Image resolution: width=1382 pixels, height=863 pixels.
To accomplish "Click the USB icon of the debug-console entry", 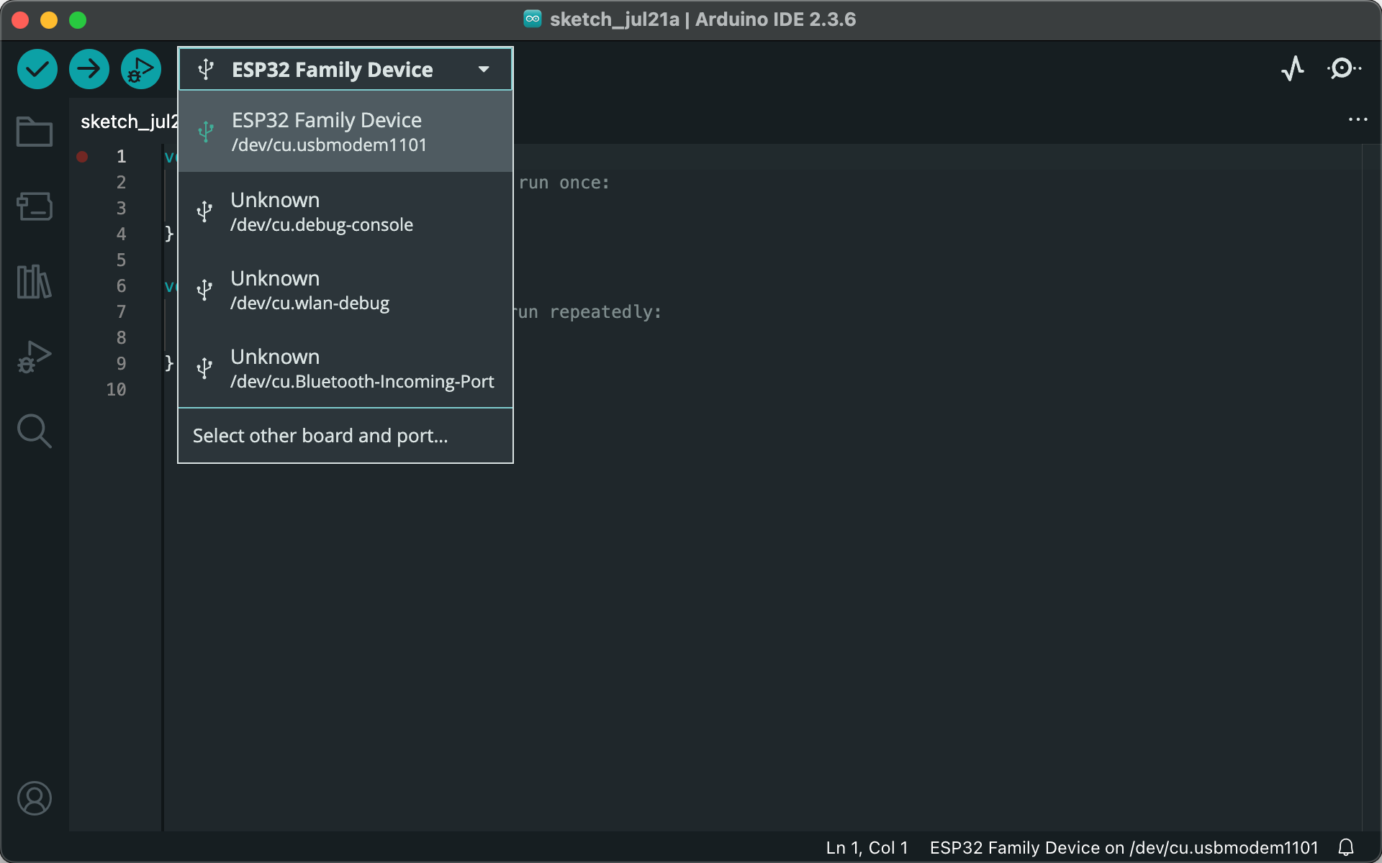I will point(204,211).
